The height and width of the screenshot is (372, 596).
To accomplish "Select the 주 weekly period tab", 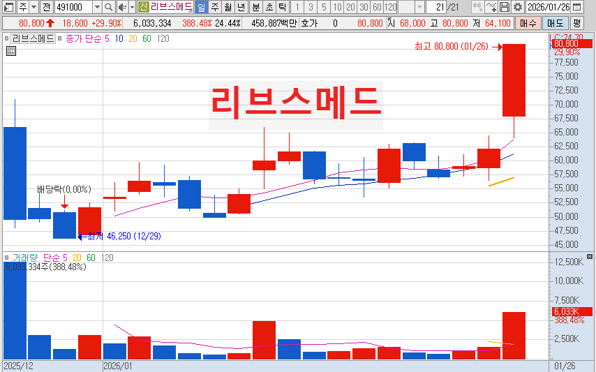I will (x=215, y=7).
